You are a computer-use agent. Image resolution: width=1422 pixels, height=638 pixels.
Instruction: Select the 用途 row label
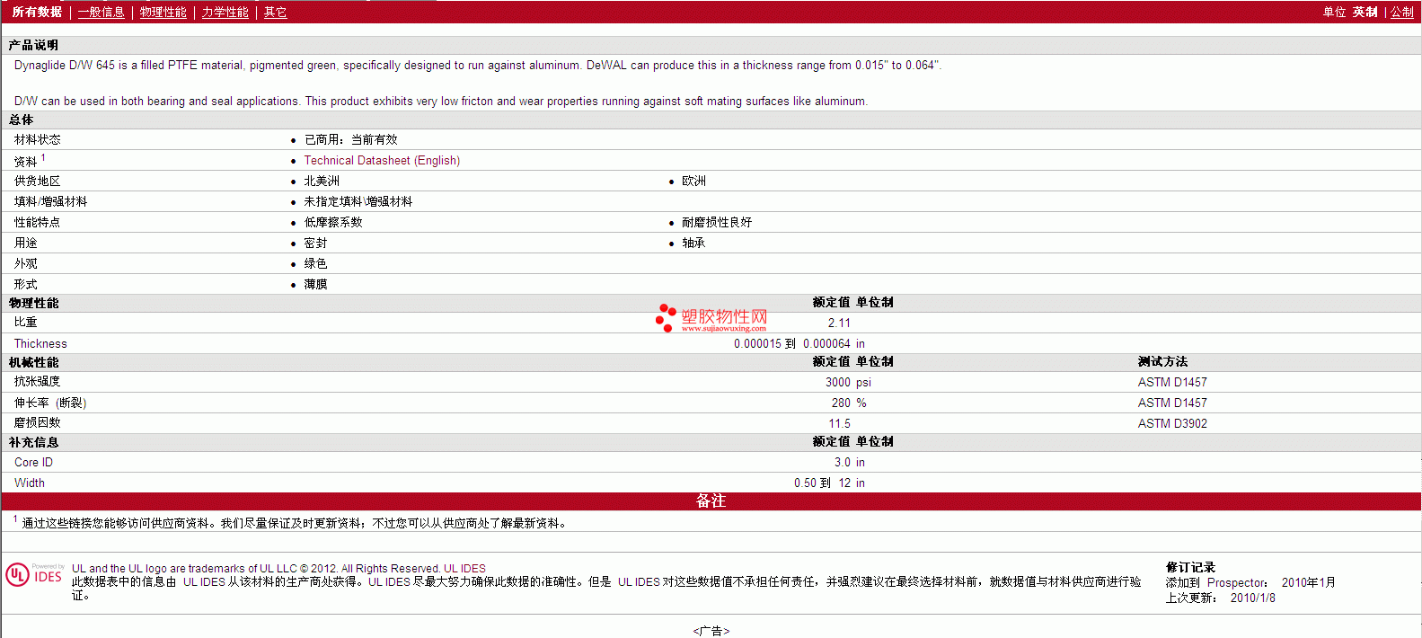(25, 243)
